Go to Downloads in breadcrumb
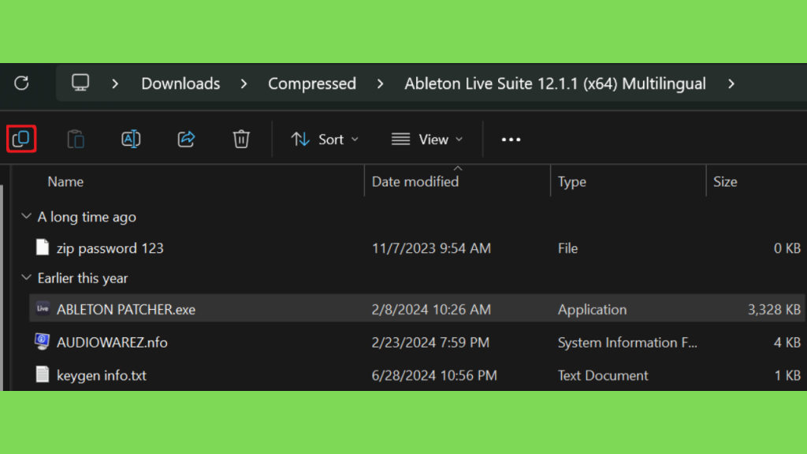 [x=180, y=84]
